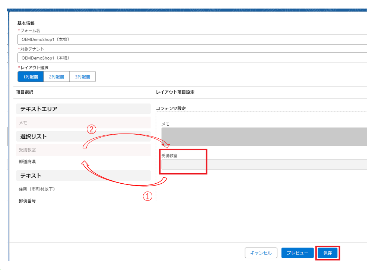Viewport: 391px width, 270px height.
Task: Open the プレビュー of the form
Action: pos(297,253)
